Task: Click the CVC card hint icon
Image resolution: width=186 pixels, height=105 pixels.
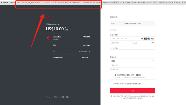Action: click(152, 42)
